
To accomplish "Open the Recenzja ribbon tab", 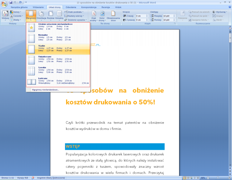I will tap(105, 7).
